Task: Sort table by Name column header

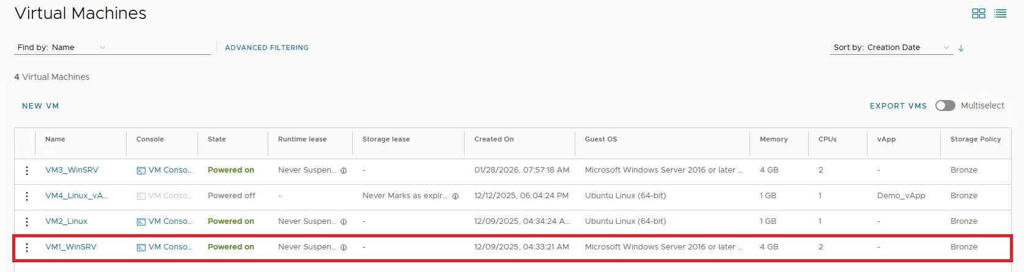Action: tap(55, 139)
